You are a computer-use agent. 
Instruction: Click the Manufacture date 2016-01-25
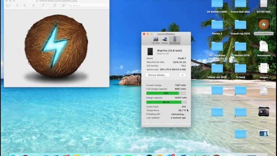click(179, 62)
